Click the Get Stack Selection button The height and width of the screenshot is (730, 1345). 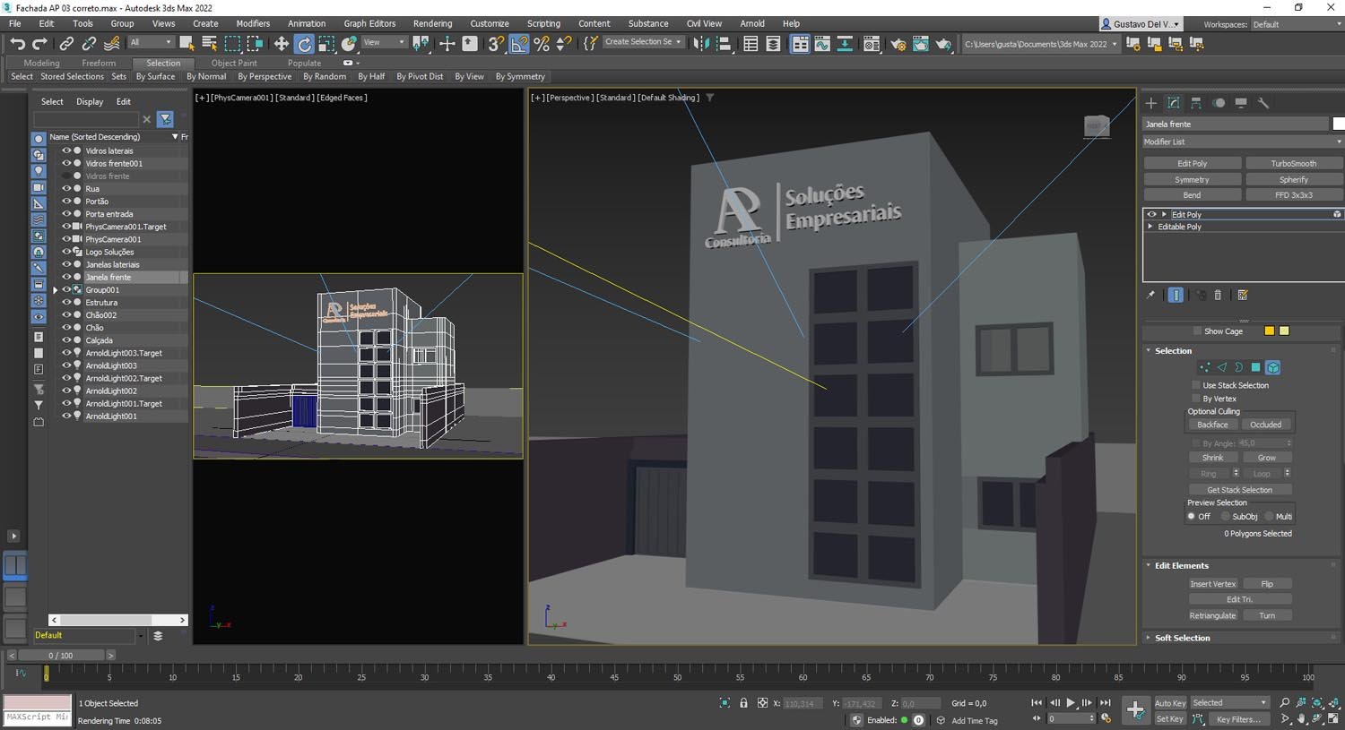pos(1239,490)
